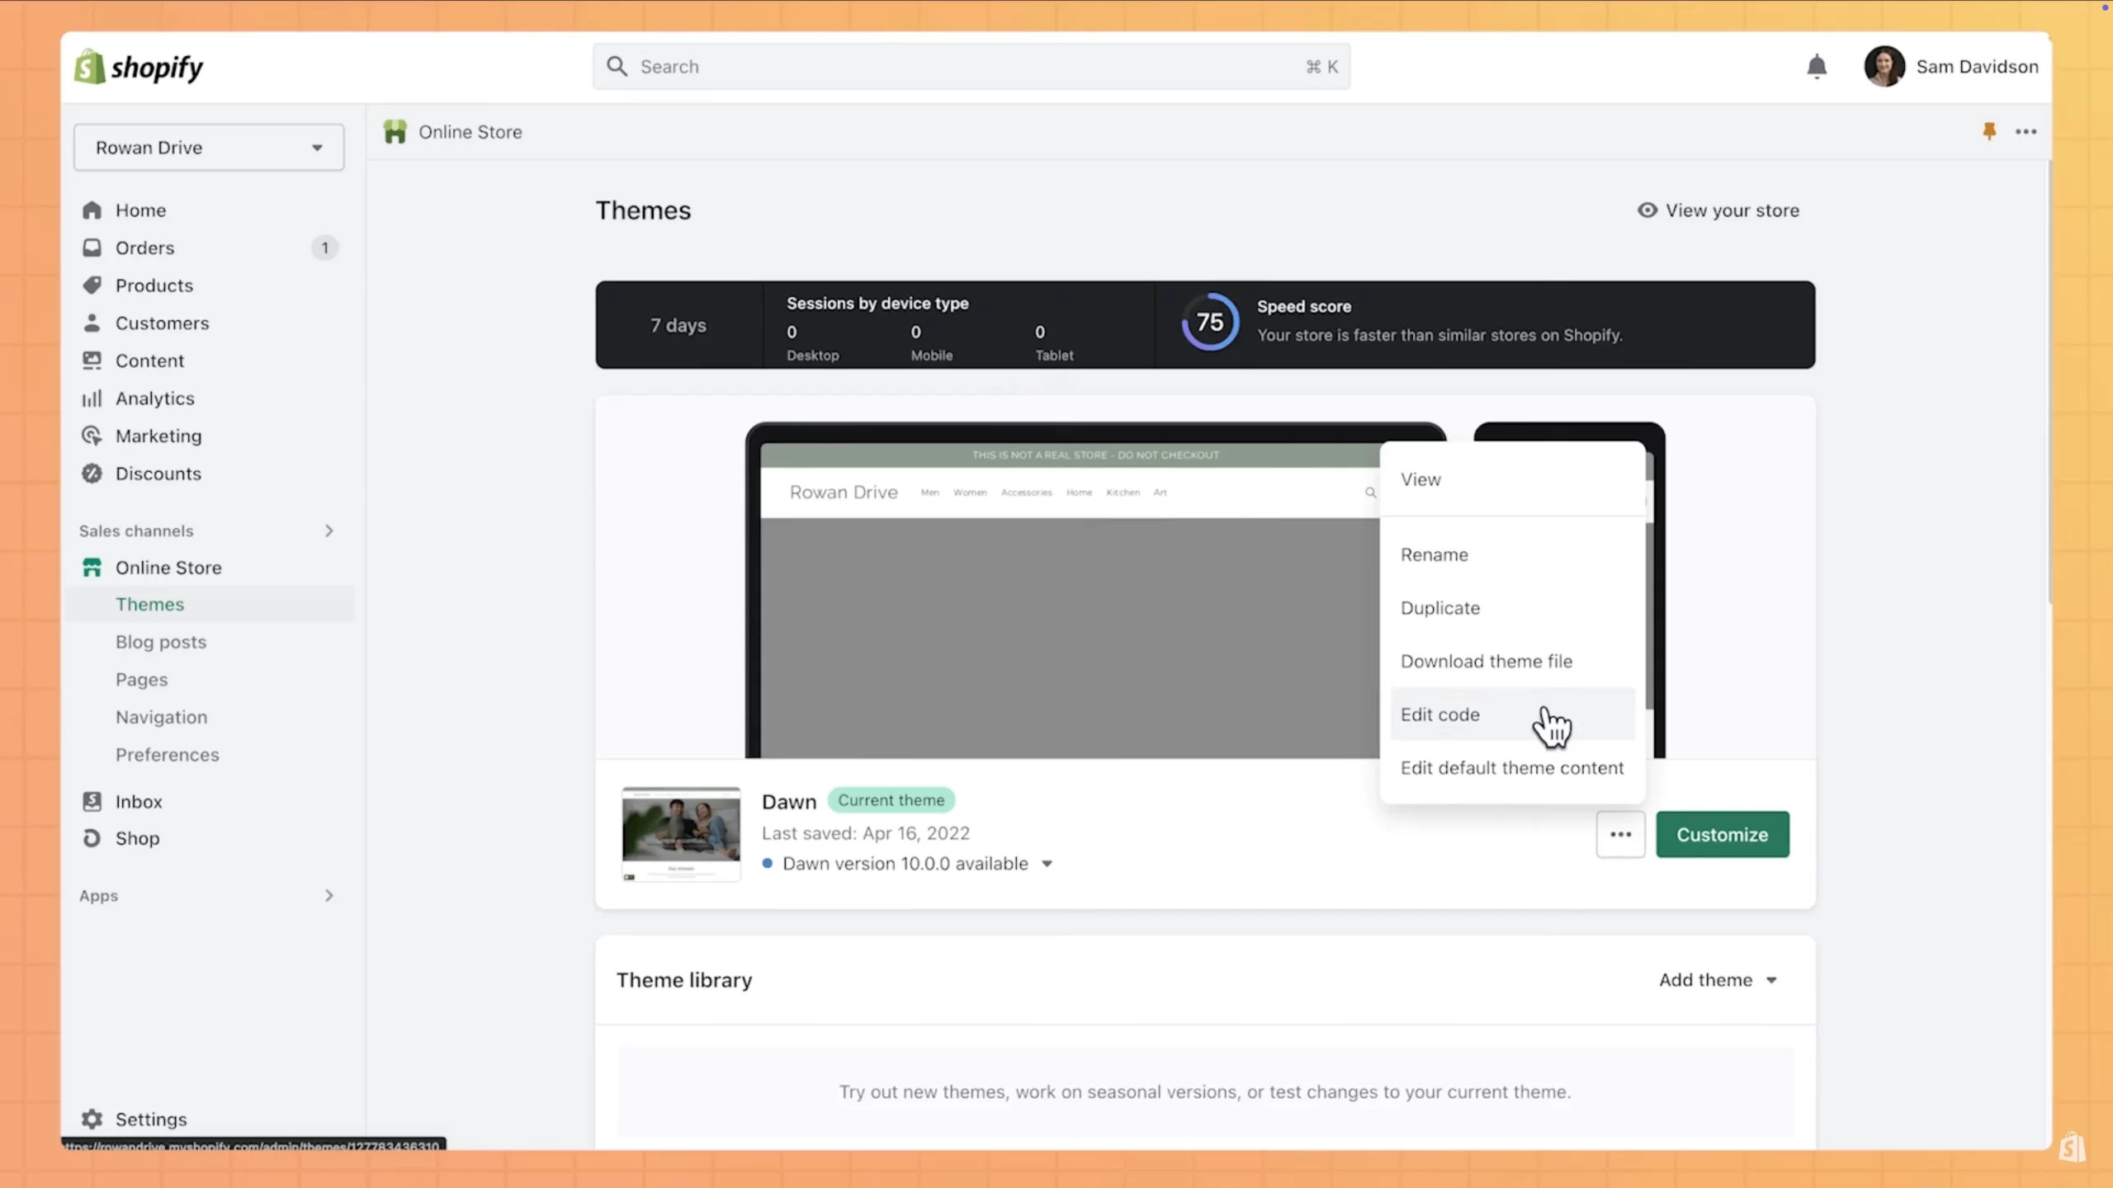This screenshot has width=2113, height=1188.
Task: Click the Current theme badge
Action: (891, 800)
